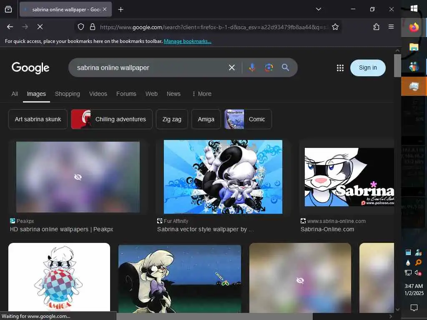This screenshot has width=427, height=320.
Task: Open the Web results tab
Action: pos(151,94)
